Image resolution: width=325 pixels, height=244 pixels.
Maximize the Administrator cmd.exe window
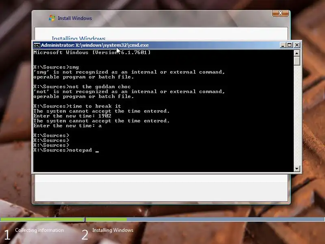coord(290,45)
